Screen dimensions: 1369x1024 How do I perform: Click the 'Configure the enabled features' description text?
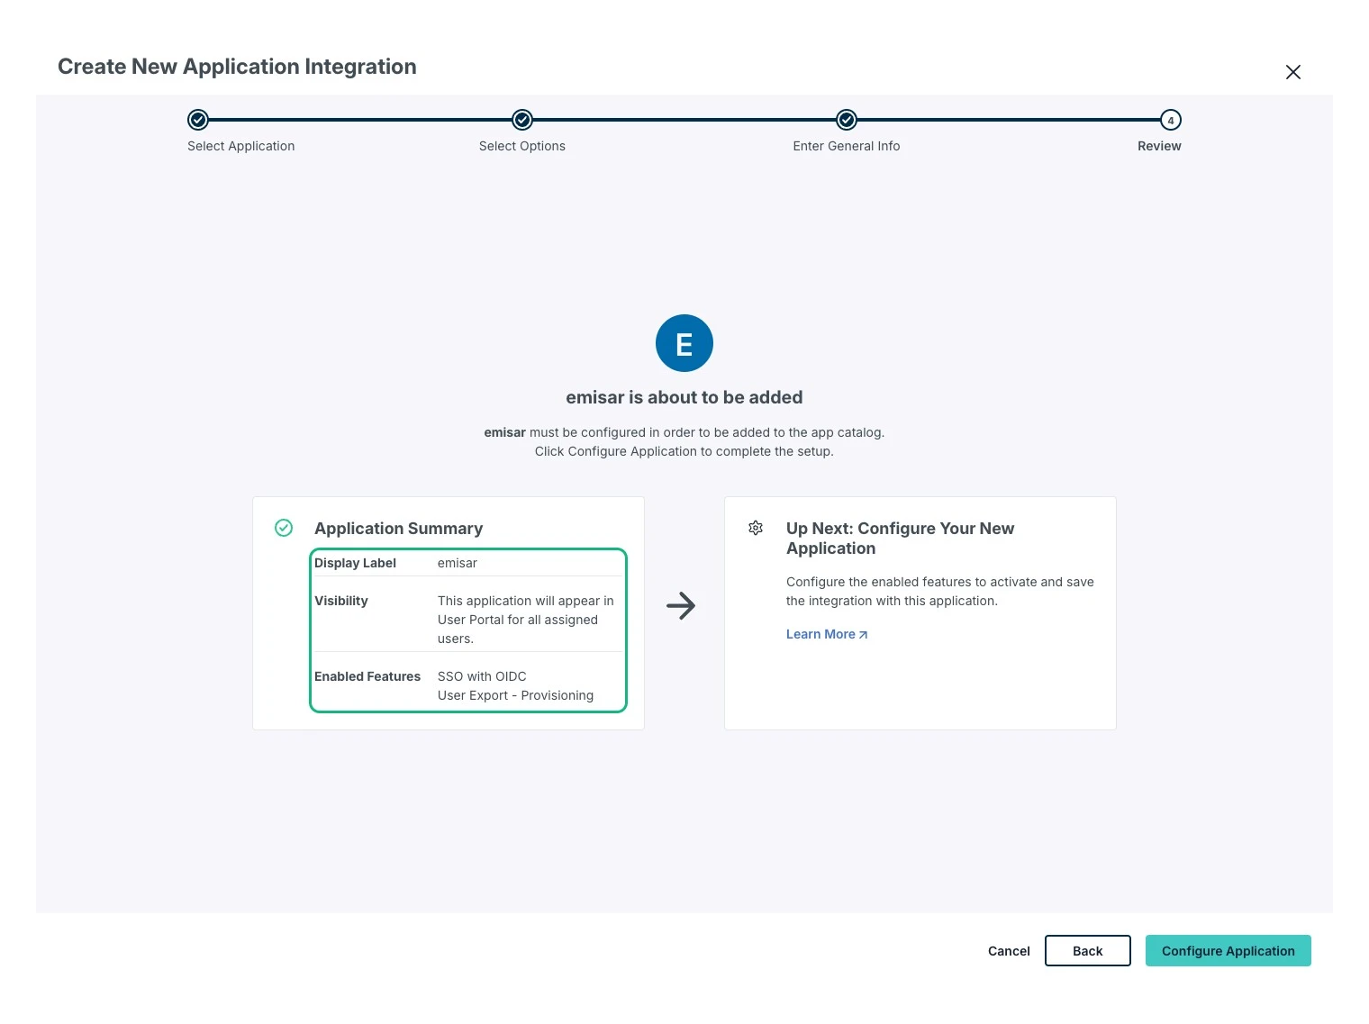pos(940,592)
